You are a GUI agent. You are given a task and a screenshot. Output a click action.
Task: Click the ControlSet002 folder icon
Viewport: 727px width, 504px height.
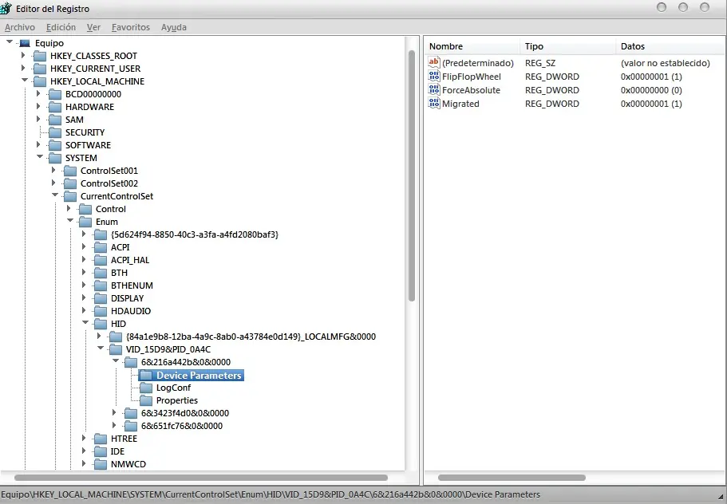coord(70,183)
